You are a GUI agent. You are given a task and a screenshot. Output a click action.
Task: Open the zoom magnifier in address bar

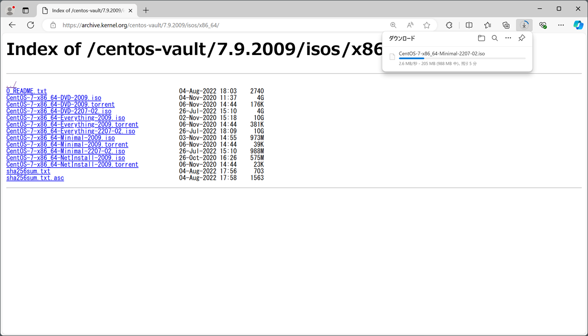click(393, 25)
